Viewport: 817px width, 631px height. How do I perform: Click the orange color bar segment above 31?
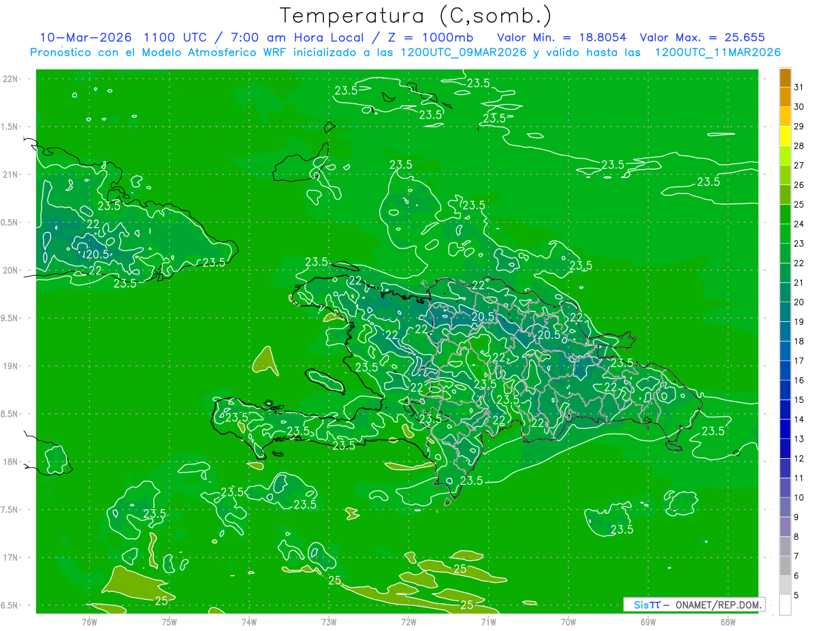[x=785, y=77]
